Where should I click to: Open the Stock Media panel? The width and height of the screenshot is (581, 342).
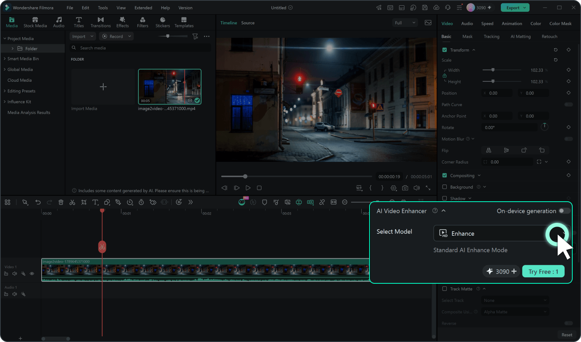(35, 22)
